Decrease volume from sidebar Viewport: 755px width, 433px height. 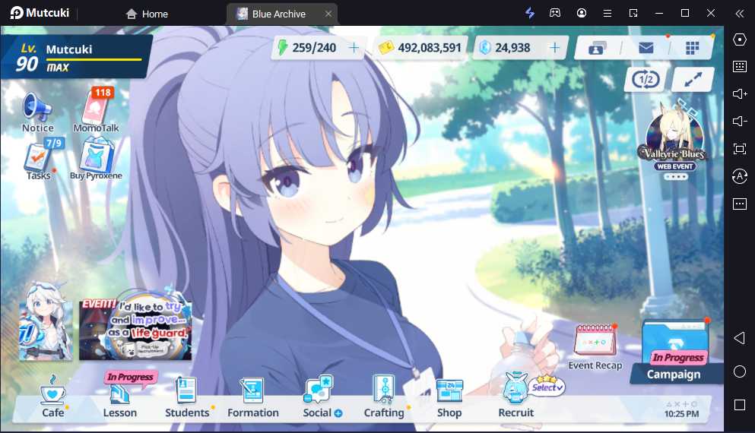(x=740, y=122)
